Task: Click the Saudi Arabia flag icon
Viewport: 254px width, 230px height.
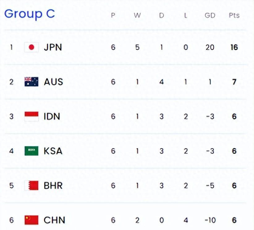Action: pos(32,151)
